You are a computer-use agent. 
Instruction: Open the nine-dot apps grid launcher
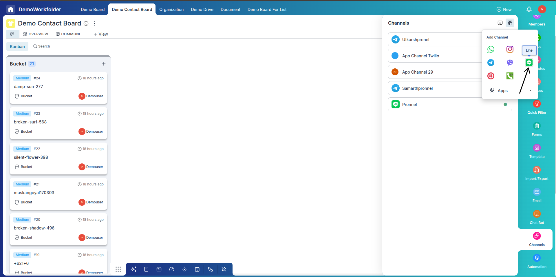click(x=118, y=269)
